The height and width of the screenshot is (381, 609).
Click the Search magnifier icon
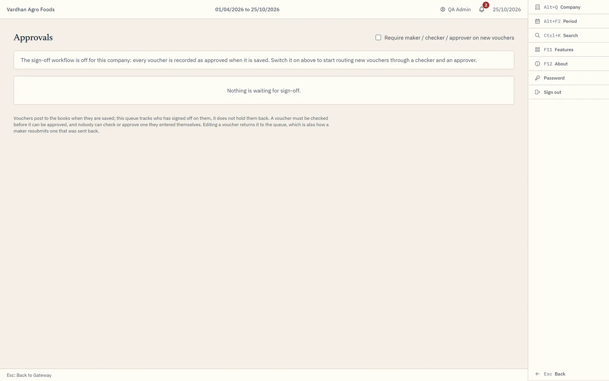tap(537, 35)
